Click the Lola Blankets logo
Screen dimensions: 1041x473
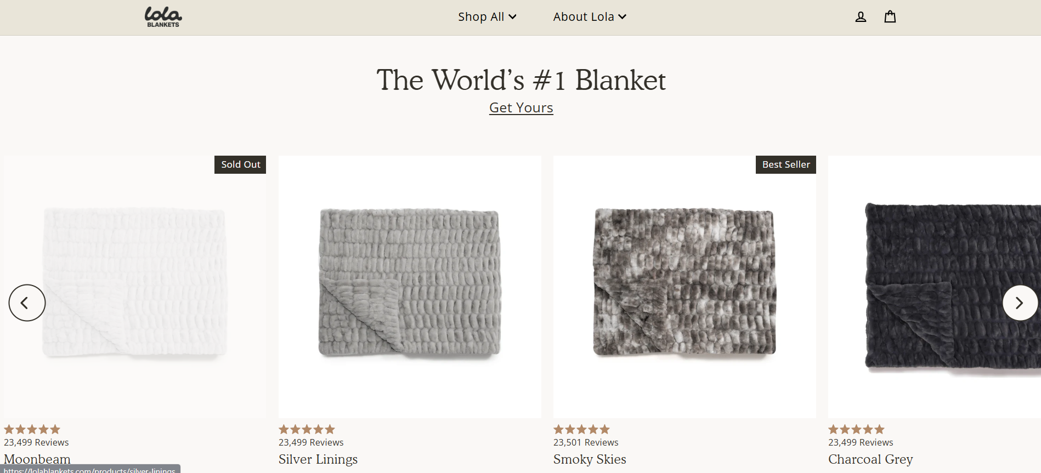coord(163,17)
